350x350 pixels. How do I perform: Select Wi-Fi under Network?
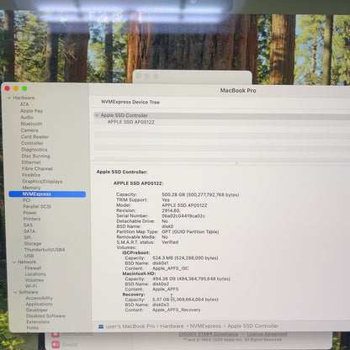(x=31, y=286)
